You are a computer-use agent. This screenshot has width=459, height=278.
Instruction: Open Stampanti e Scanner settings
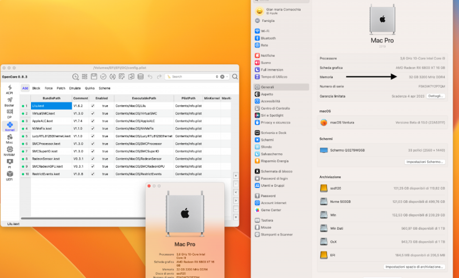274,235
